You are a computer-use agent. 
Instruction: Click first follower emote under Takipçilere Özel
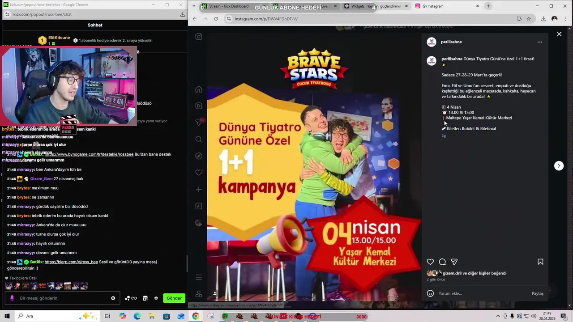(9, 286)
